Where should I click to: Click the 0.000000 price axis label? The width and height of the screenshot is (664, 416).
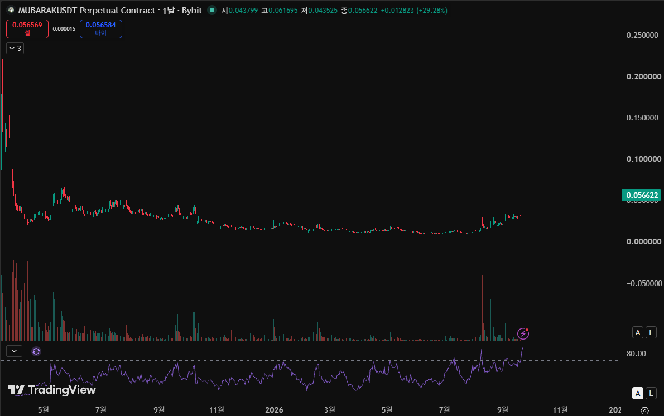pos(644,241)
